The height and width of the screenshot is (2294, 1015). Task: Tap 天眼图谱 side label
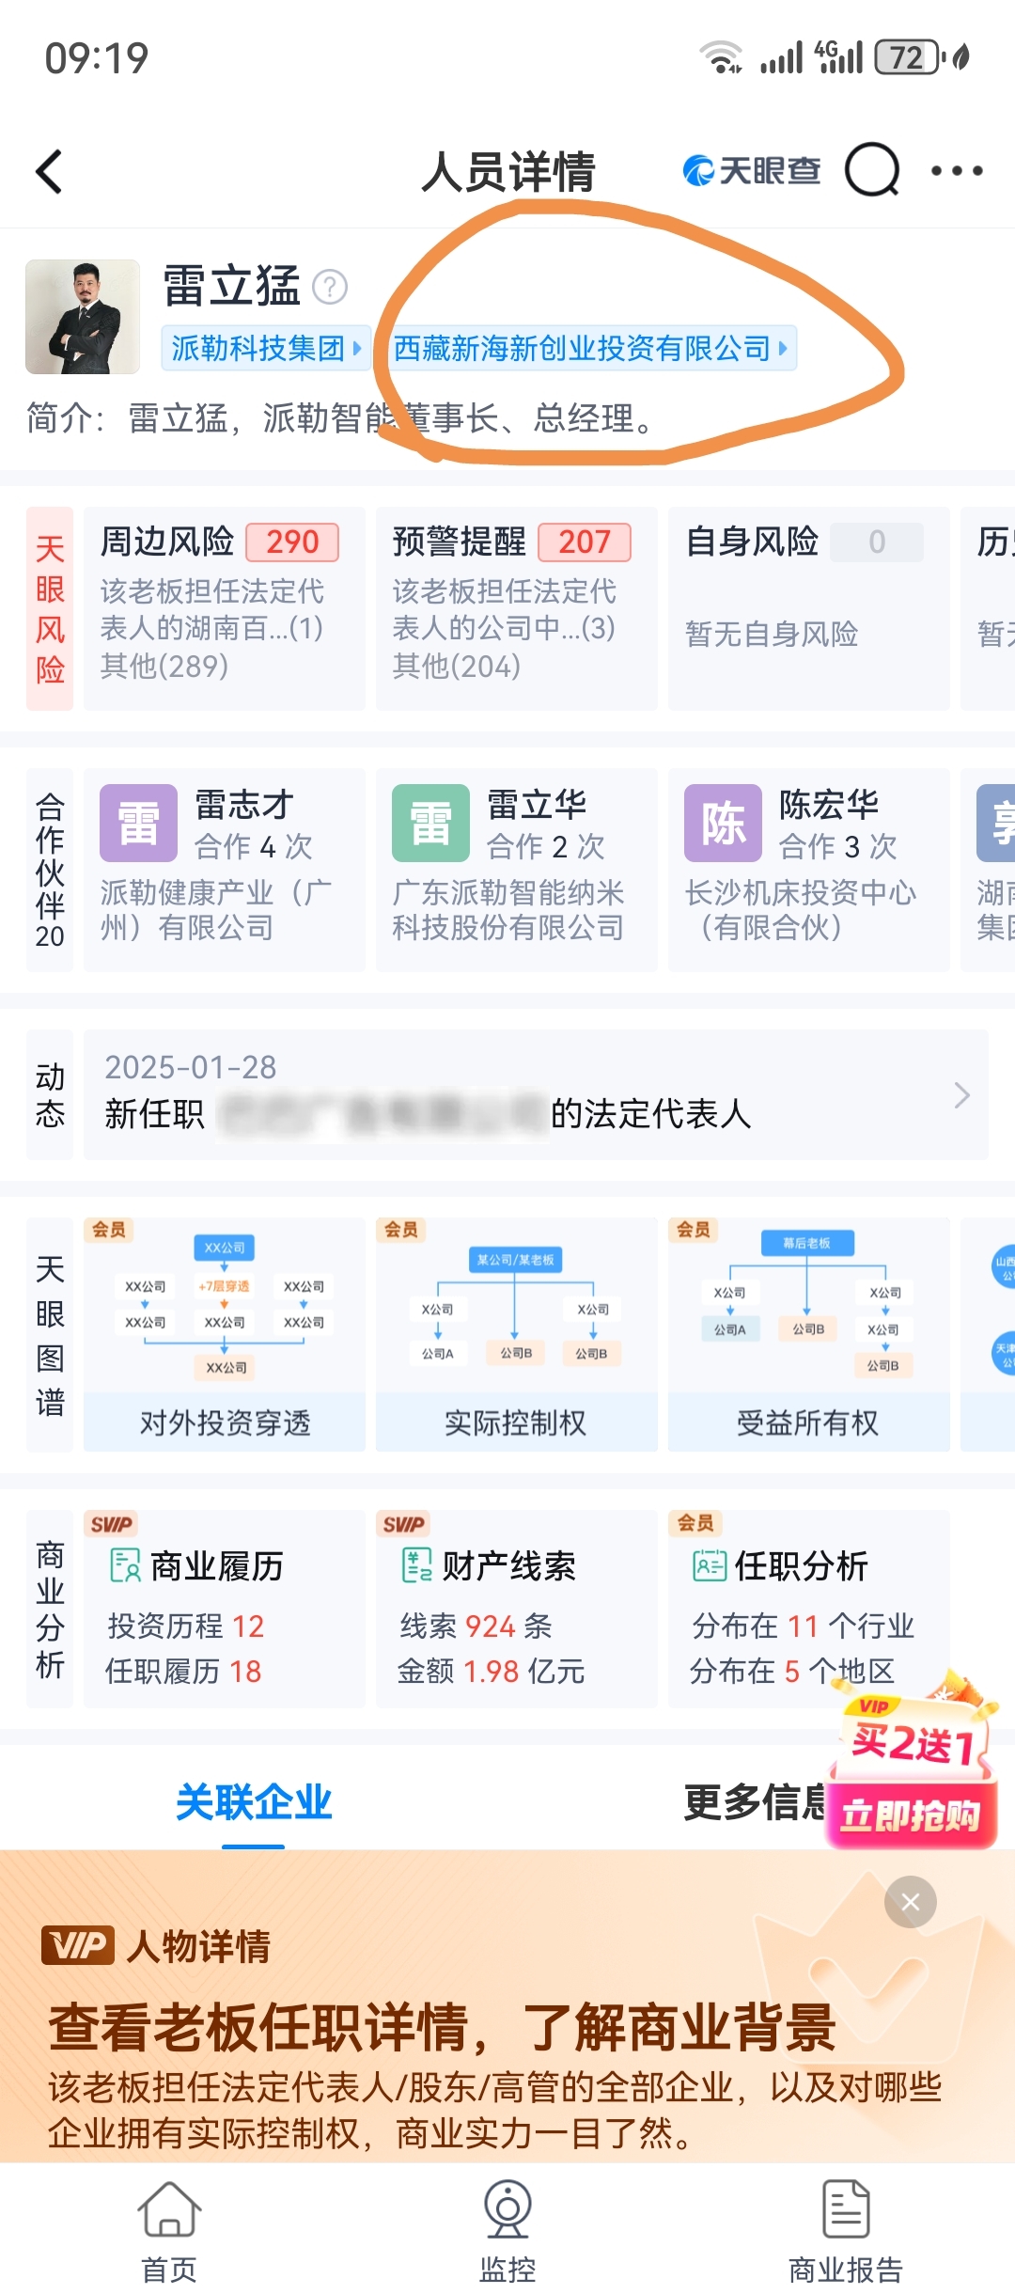50,1335
